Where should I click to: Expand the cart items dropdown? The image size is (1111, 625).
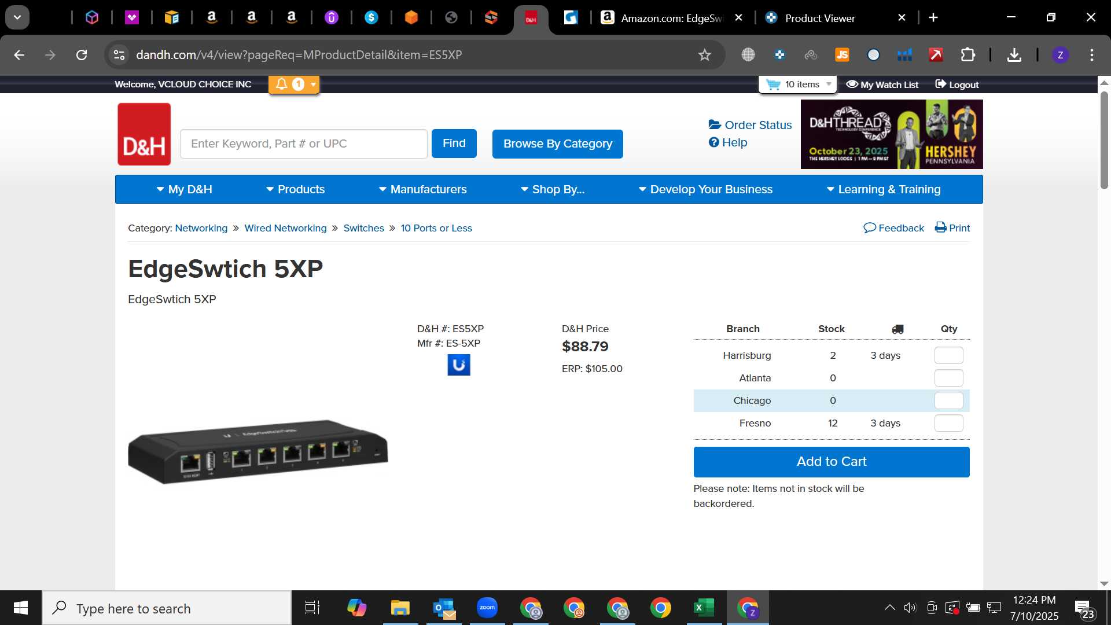tap(829, 84)
